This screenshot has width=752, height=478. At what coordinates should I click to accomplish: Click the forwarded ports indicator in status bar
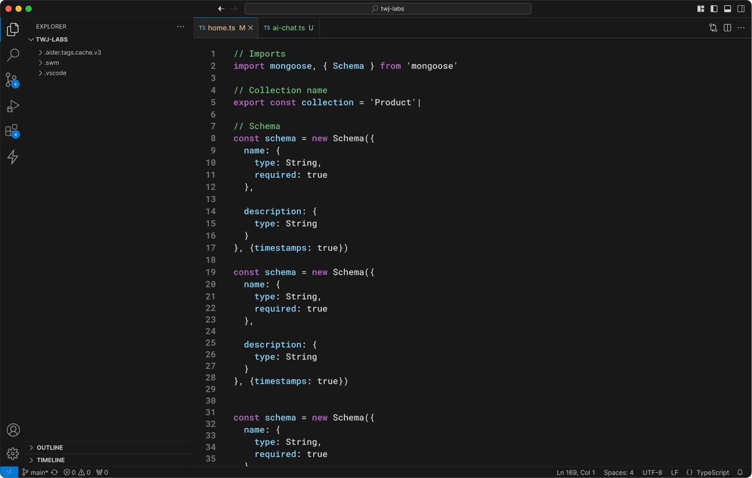(101, 472)
